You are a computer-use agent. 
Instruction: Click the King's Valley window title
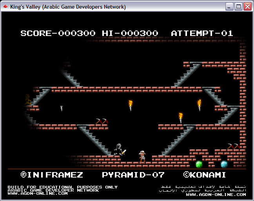tap(68, 7)
